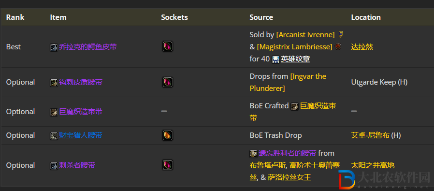This screenshot has width=434, height=191.
Task: Open the 艾卓-尼鲁布 dungeon link
Action: (370, 135)
